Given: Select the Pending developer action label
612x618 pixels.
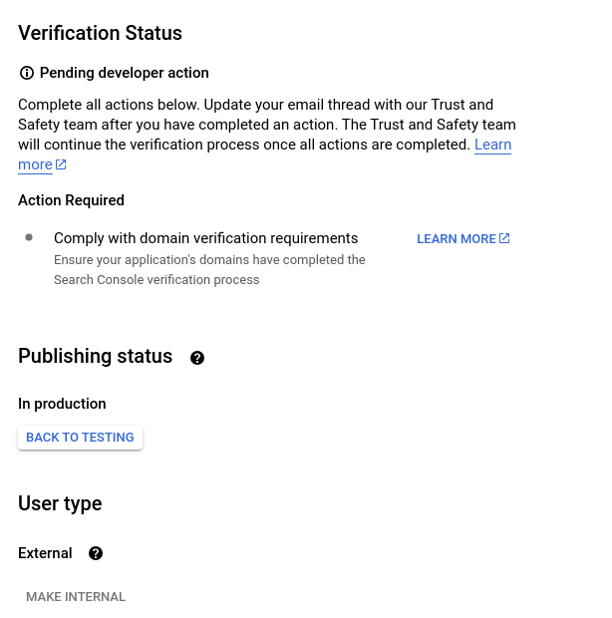Looking at the screenshot, I should (x=125, y=73).
